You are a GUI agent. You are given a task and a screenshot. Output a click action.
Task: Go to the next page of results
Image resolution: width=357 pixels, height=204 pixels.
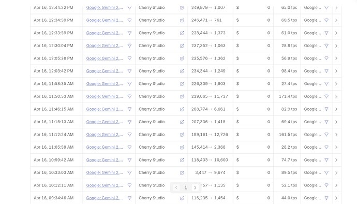pyautogui.click(x=195, y=187)
